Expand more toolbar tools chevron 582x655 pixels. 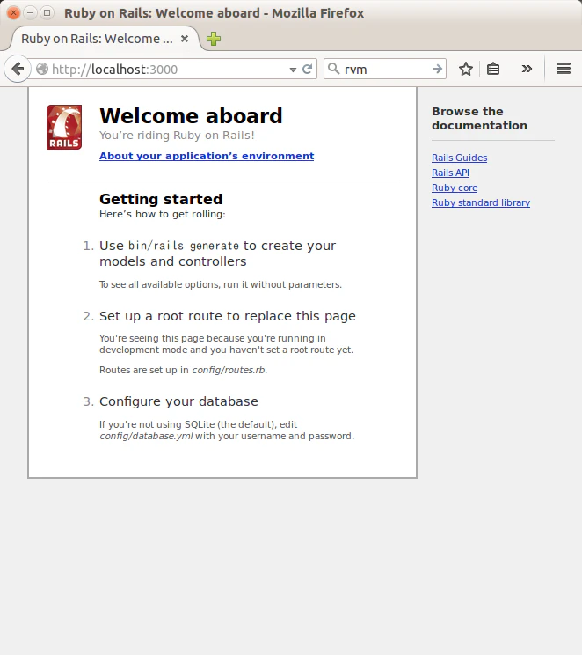[x=527, y=69]
